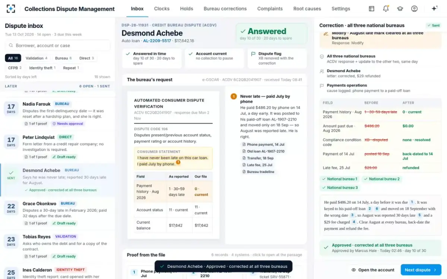Click Sorted by days left label
This screenshot has width=447, height=279.
[x=21, y=77]
